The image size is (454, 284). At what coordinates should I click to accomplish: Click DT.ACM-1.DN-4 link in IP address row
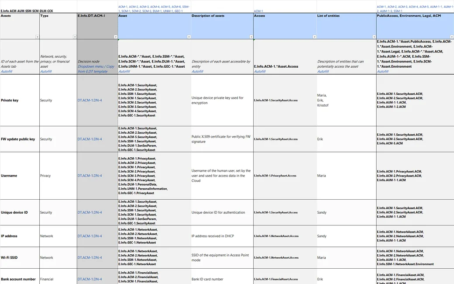[x=90, y=236]
